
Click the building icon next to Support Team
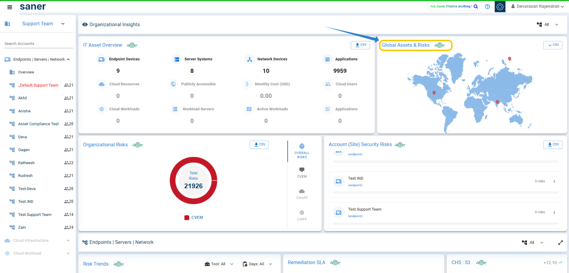[7, 24]
